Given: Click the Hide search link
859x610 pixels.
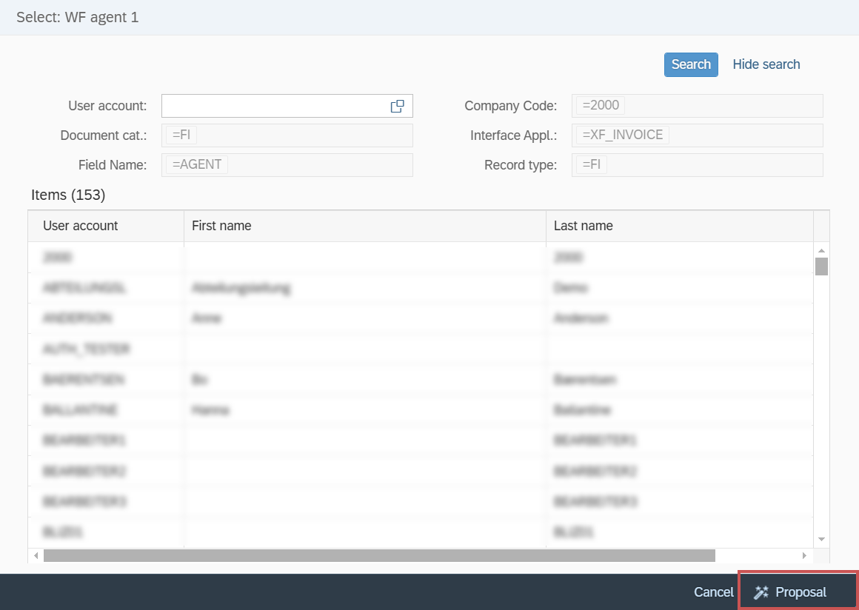Looking at the screenshot, I should point(766,64).
